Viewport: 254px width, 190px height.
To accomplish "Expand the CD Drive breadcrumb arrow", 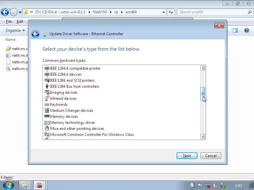I will 90,12.
